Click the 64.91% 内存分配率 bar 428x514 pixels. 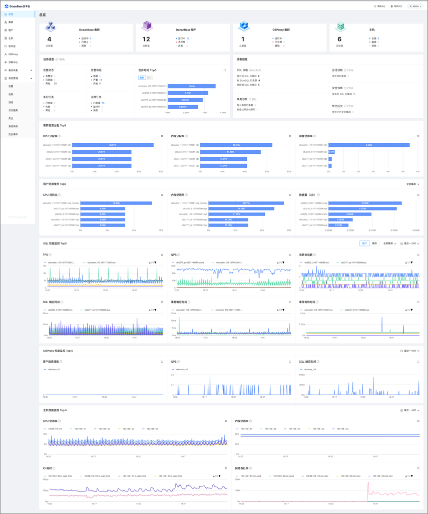point(236,145)
